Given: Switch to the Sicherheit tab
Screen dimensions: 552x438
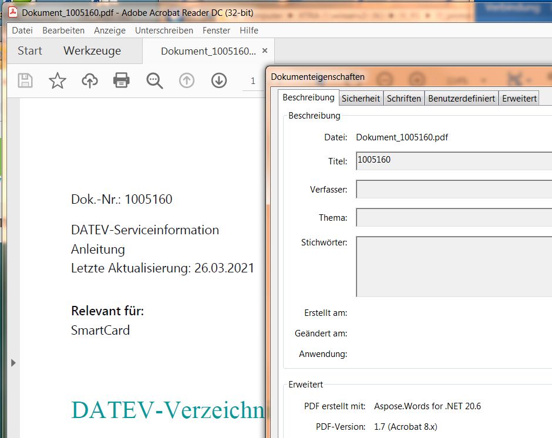Looking at the screenshot, I should [x=361, y=99].
